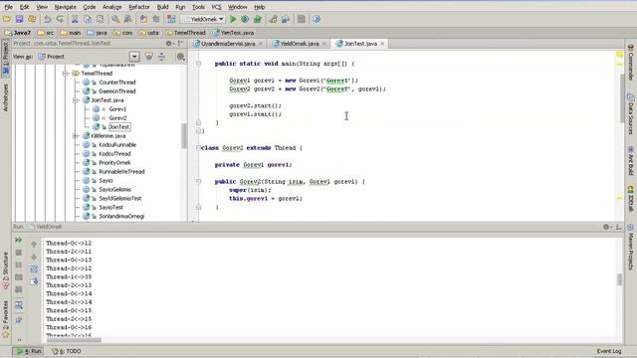Viewport: 637px width, 358px height.
Task: Toggle Pin Tab in Run panel
Action: click(19, 320)
